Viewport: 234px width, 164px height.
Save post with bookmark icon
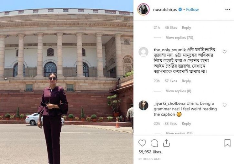[x=228, y=143]
